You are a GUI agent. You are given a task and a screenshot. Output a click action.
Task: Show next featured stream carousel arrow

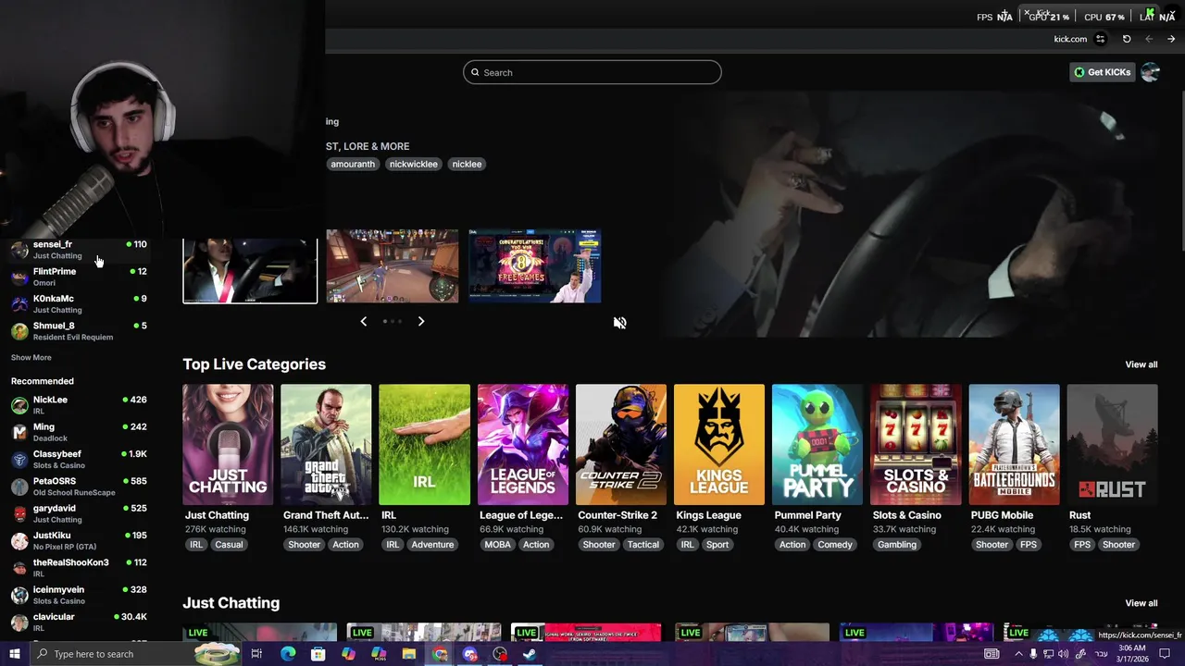[421, 321]
